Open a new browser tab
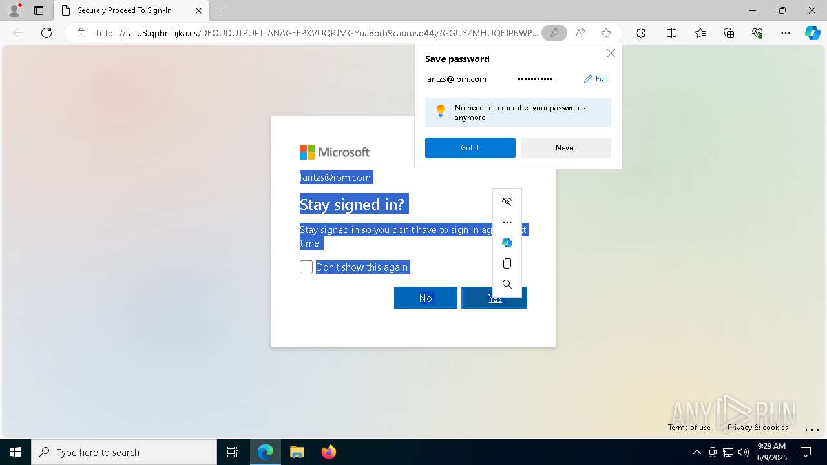 pos(220,10)
